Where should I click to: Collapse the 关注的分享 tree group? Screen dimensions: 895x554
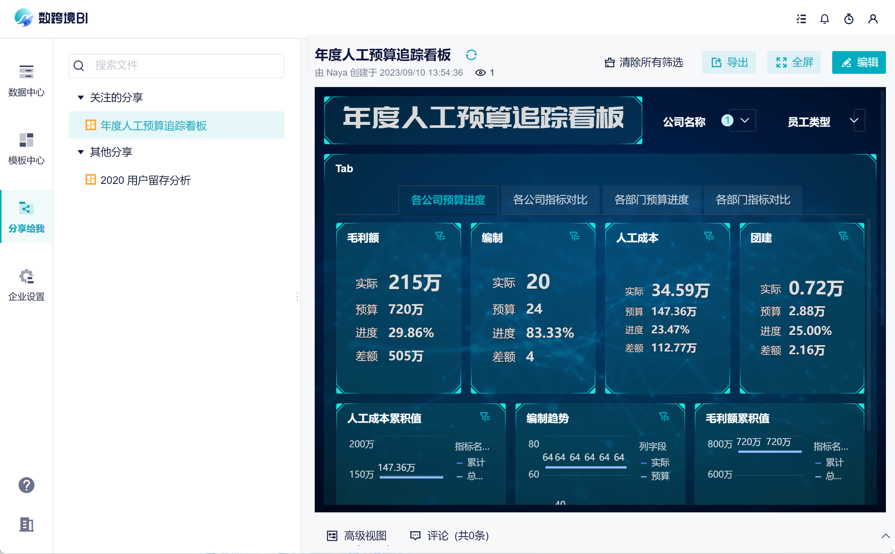click(x=81, y=98)
